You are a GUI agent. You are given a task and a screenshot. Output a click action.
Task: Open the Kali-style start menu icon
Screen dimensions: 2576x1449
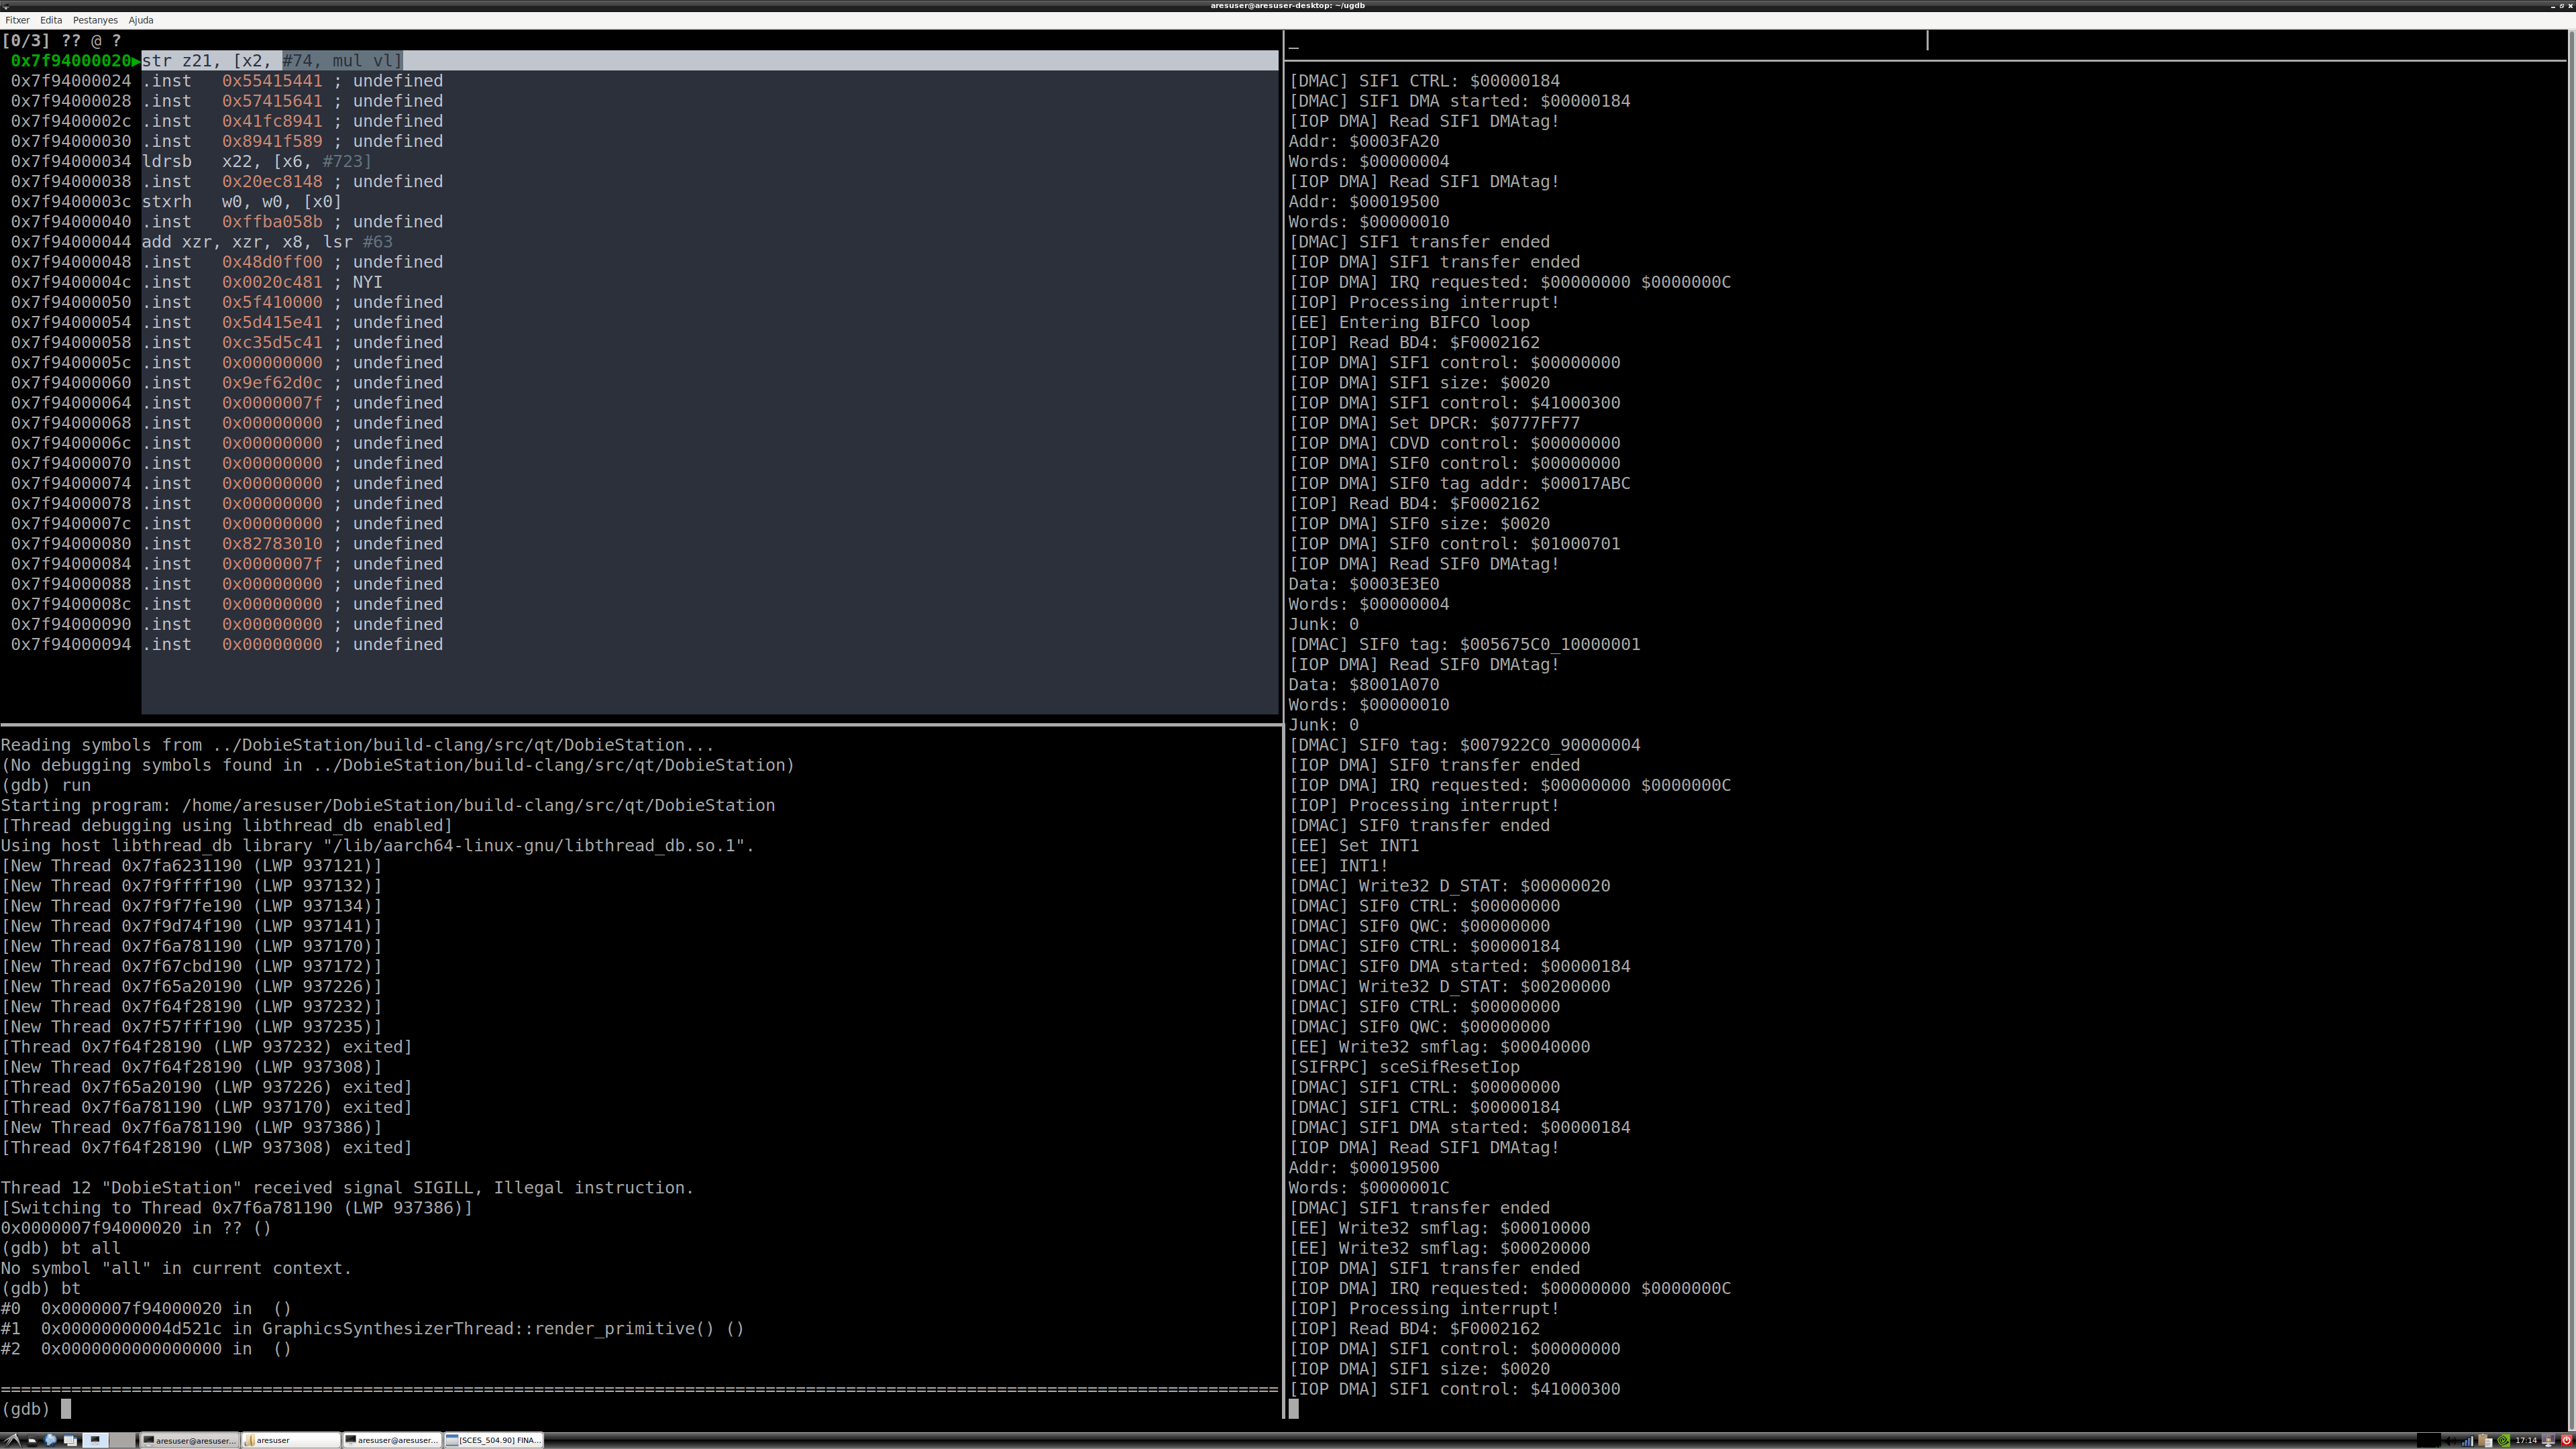point(13,1440)
